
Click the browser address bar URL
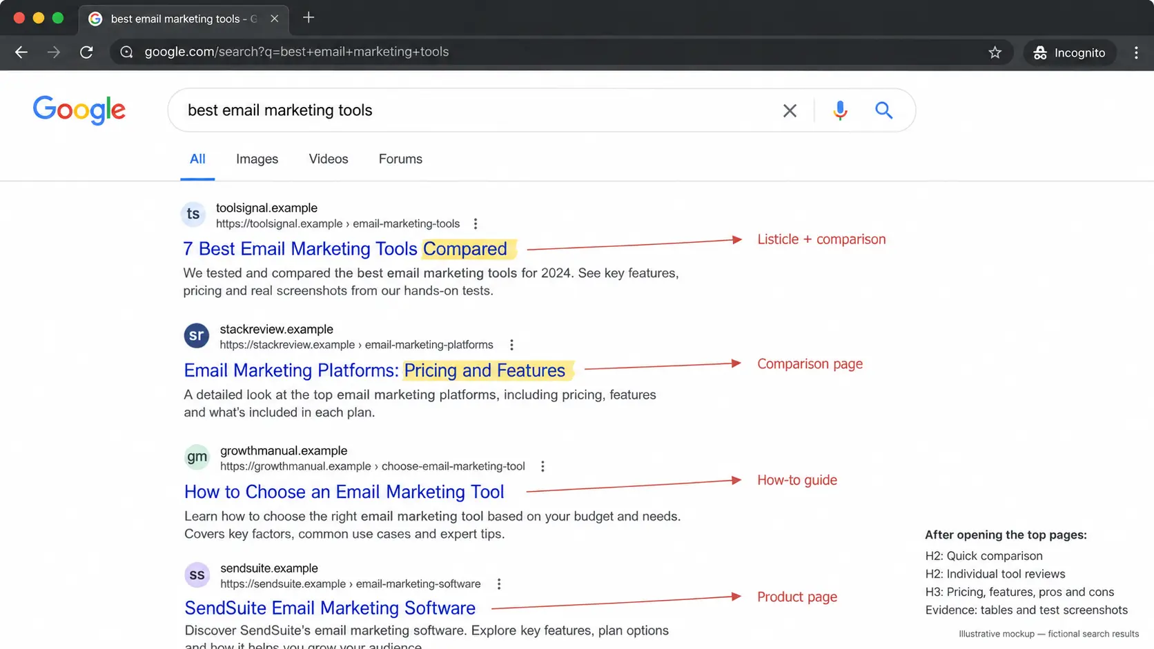tap(297, 52)
